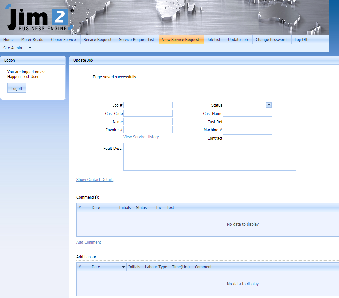The height and width of the screenshot is (298, 339).
Task: Click the Add Comment link
Action: (x=89, y=242)
